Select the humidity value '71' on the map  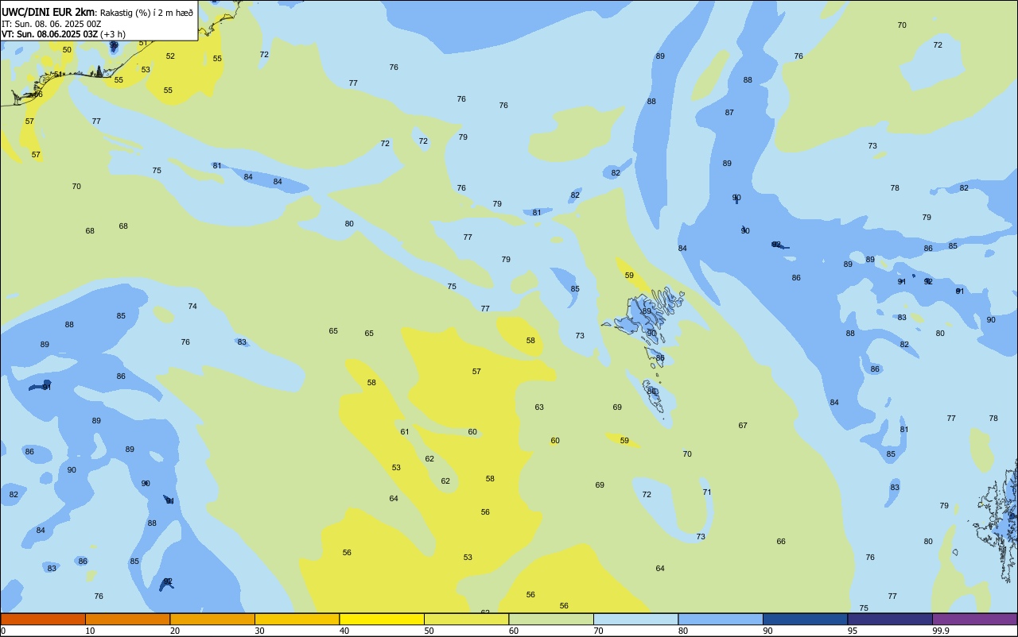(707, 492)
